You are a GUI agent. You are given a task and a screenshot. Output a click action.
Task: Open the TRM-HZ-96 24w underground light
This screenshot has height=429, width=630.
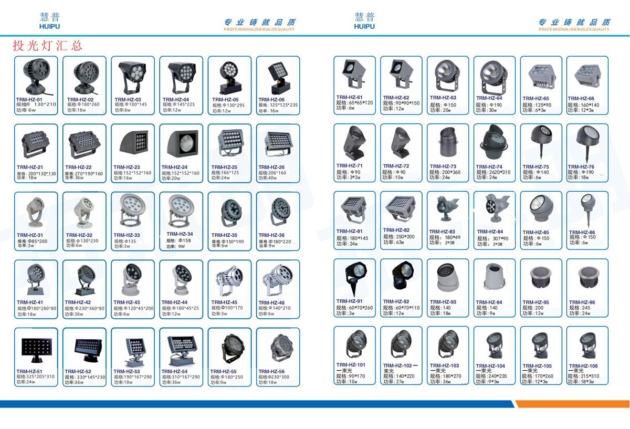(x=587, y=278)
